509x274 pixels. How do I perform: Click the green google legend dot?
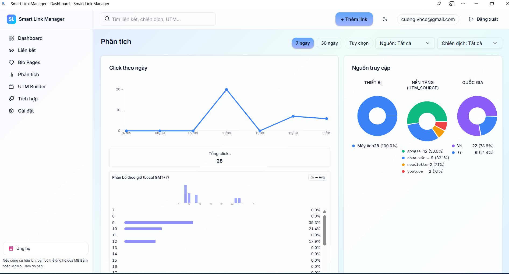[403, 151]
